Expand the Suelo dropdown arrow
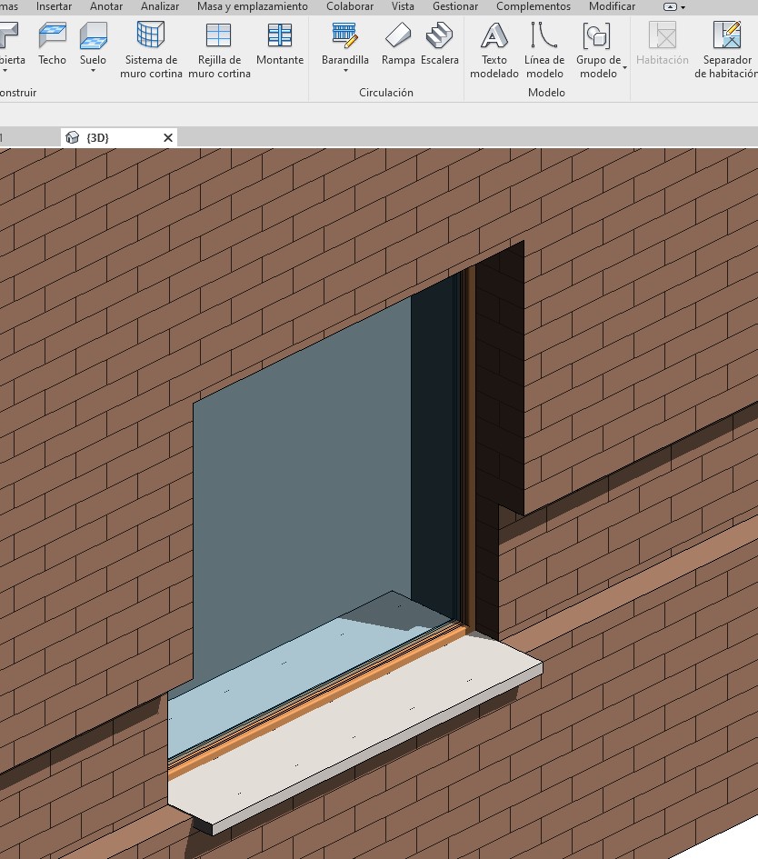Screen dimensions: 758x859 click(x=93, y=71)
